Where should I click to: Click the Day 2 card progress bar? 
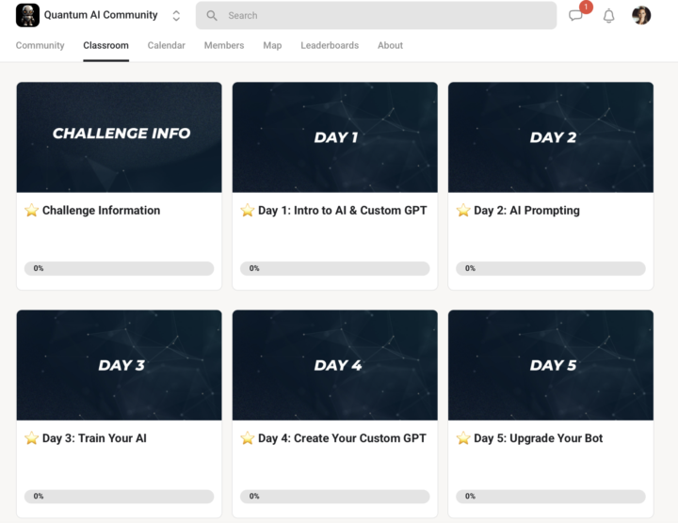pos(551,268)
